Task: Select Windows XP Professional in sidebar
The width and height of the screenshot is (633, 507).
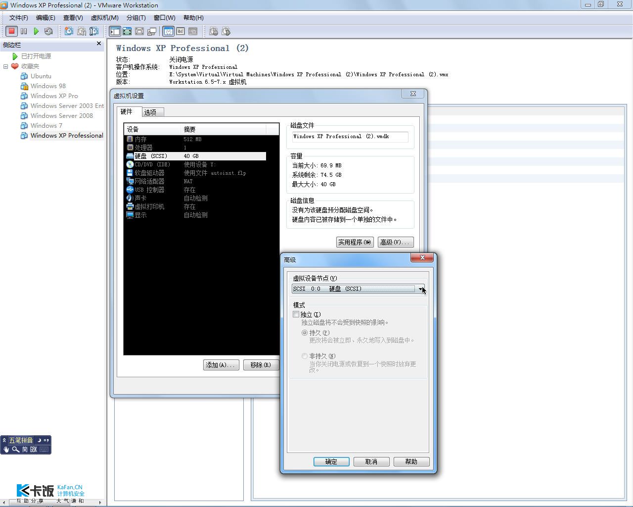Action: click(67, 135)
